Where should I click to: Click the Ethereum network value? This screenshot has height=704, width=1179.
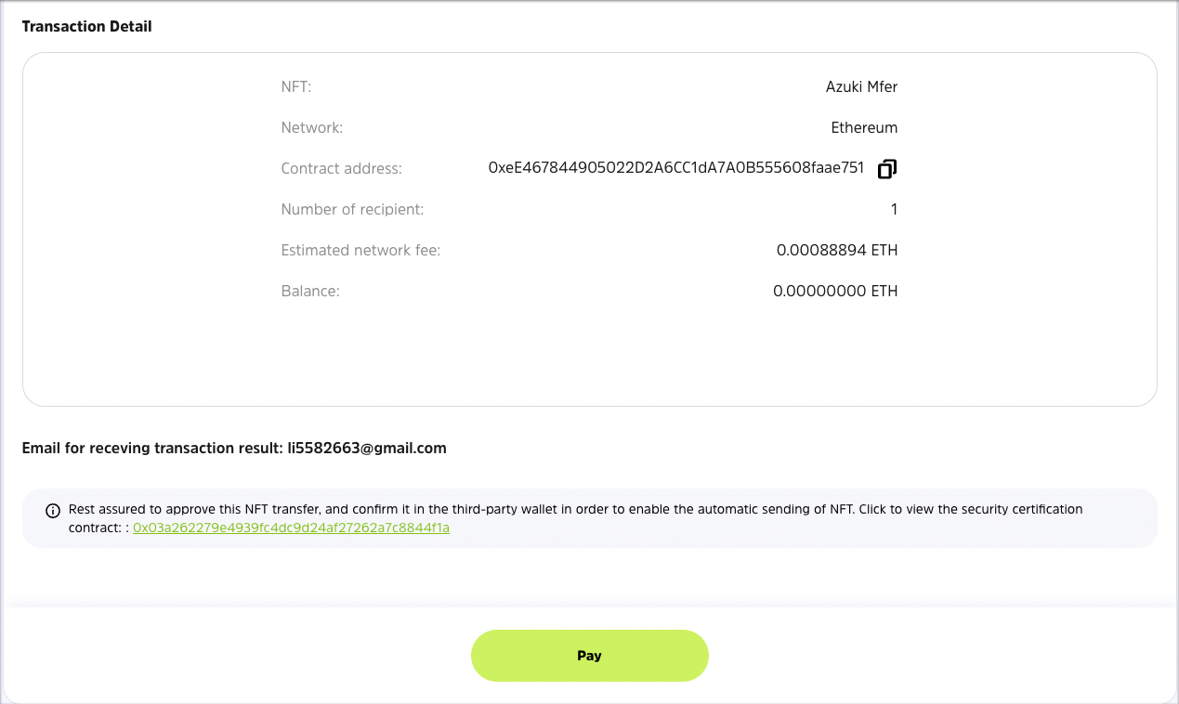[x=864, y=128]
